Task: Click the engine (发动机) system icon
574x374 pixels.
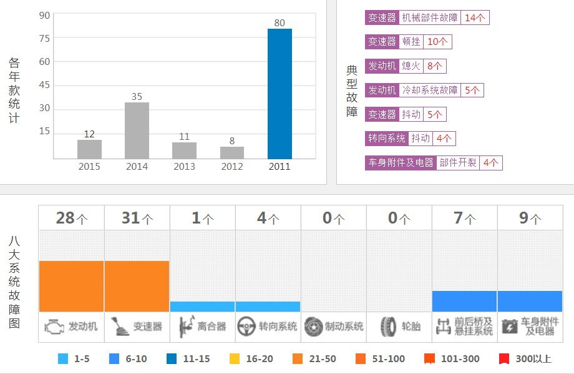Action: (x=55, y=327)
